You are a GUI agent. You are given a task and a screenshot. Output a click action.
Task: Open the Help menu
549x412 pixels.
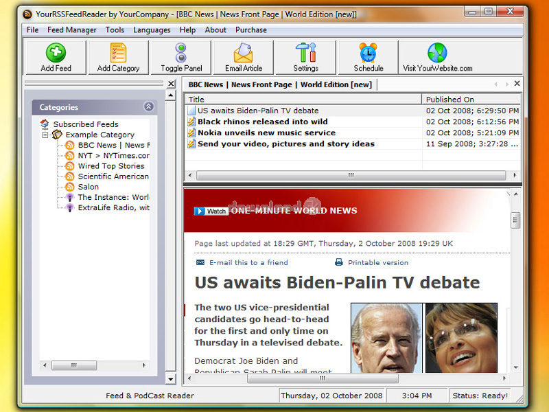pos(187,30)
